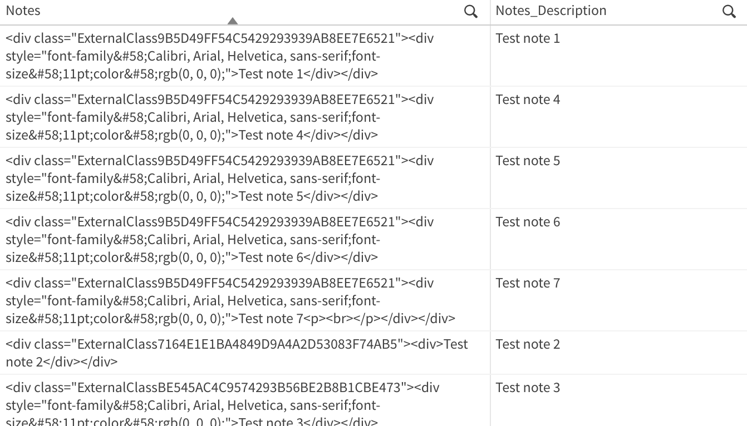The height and width of the screenshot is (426, 747).
Task: Click the ExternalClass7164E1E1 Notes cell
Action: 237,353
